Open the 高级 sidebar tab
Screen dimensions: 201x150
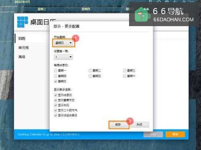tap(22, 57)
